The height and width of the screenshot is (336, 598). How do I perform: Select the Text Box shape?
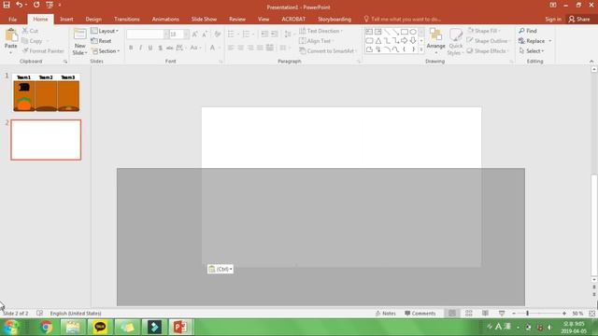[x=369, y=32]
